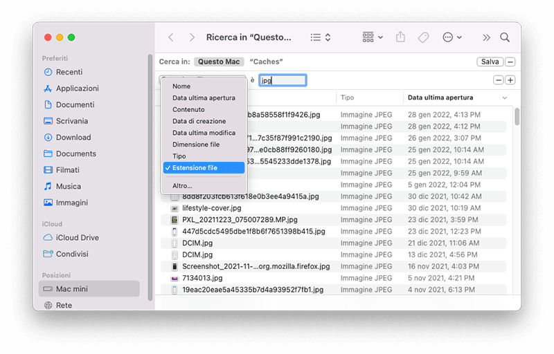The image size is (554, 354).
Task: Select checked Estensione file menu entry
Action: tap(204, 168)
